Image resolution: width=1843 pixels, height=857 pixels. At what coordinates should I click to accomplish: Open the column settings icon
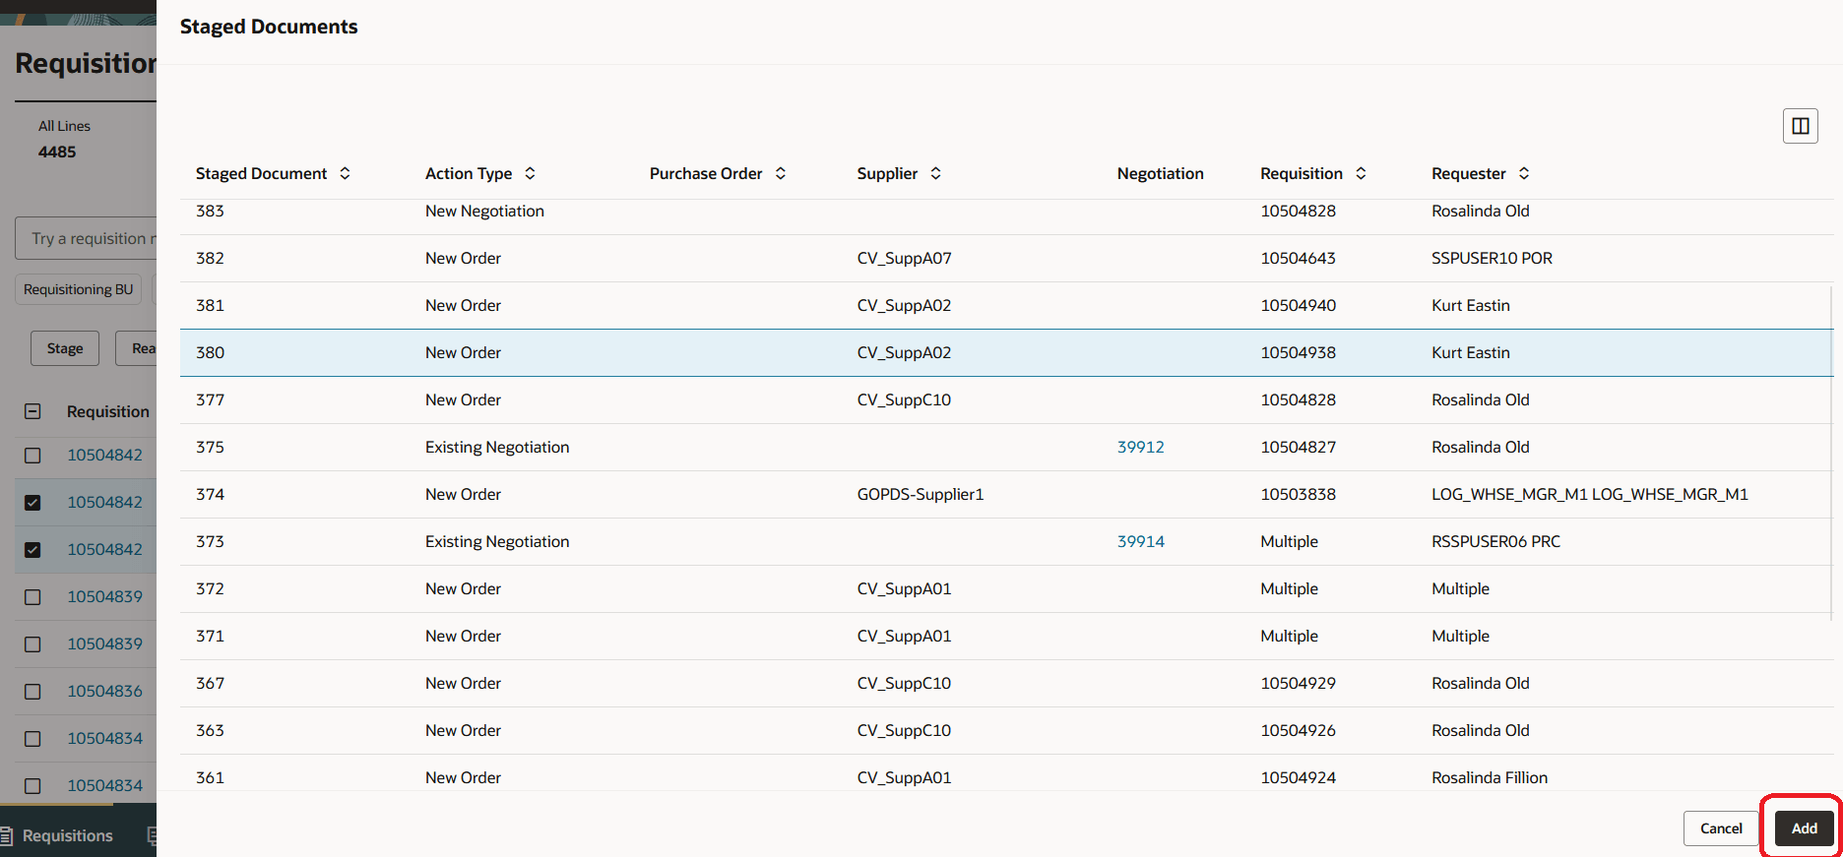(x=1800, y=126)
